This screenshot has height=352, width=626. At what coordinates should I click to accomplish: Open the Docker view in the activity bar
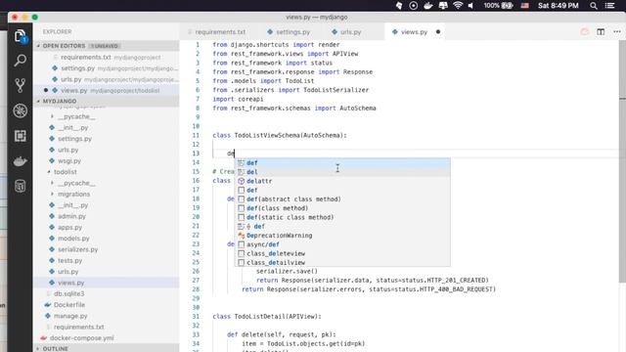[x=21, y=161]
